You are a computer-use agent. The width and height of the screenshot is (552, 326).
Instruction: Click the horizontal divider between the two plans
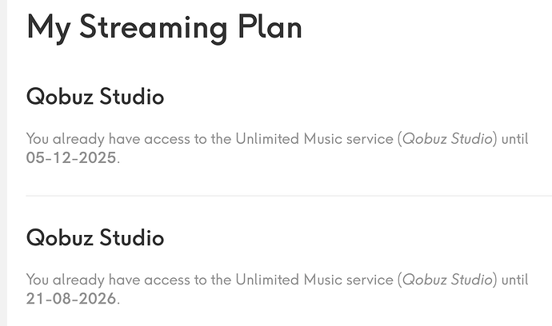[x=288, y=196]
